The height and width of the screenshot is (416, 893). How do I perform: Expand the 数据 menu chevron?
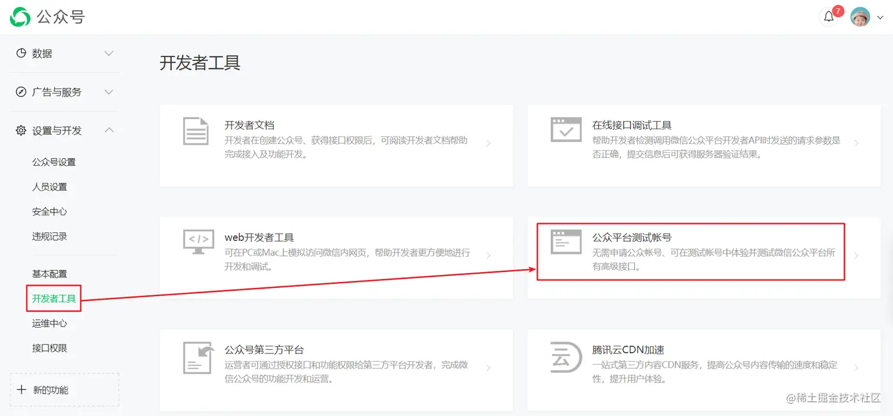coord(109,53)
